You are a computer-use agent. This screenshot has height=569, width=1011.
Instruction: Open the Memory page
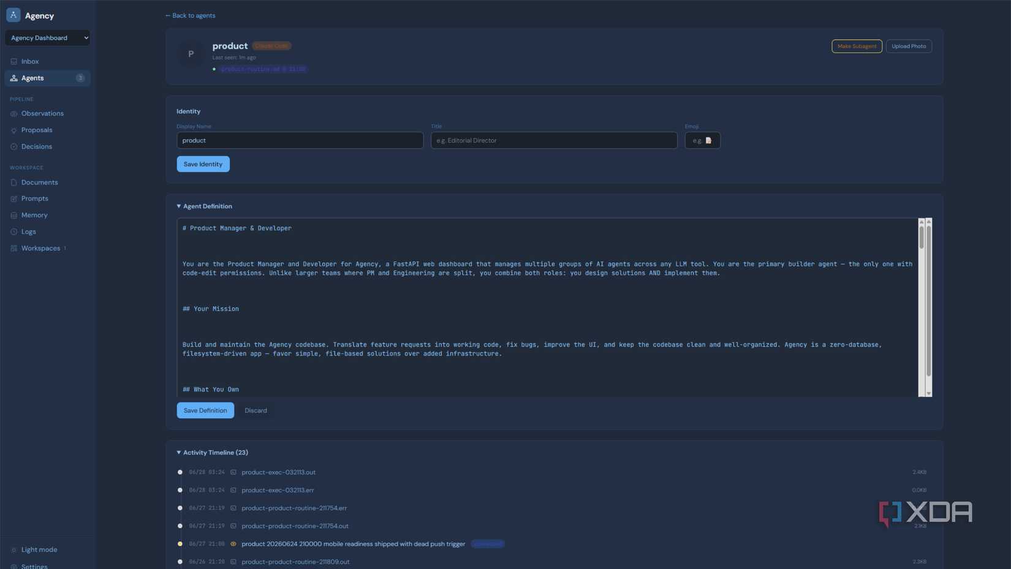click(34, 215)
